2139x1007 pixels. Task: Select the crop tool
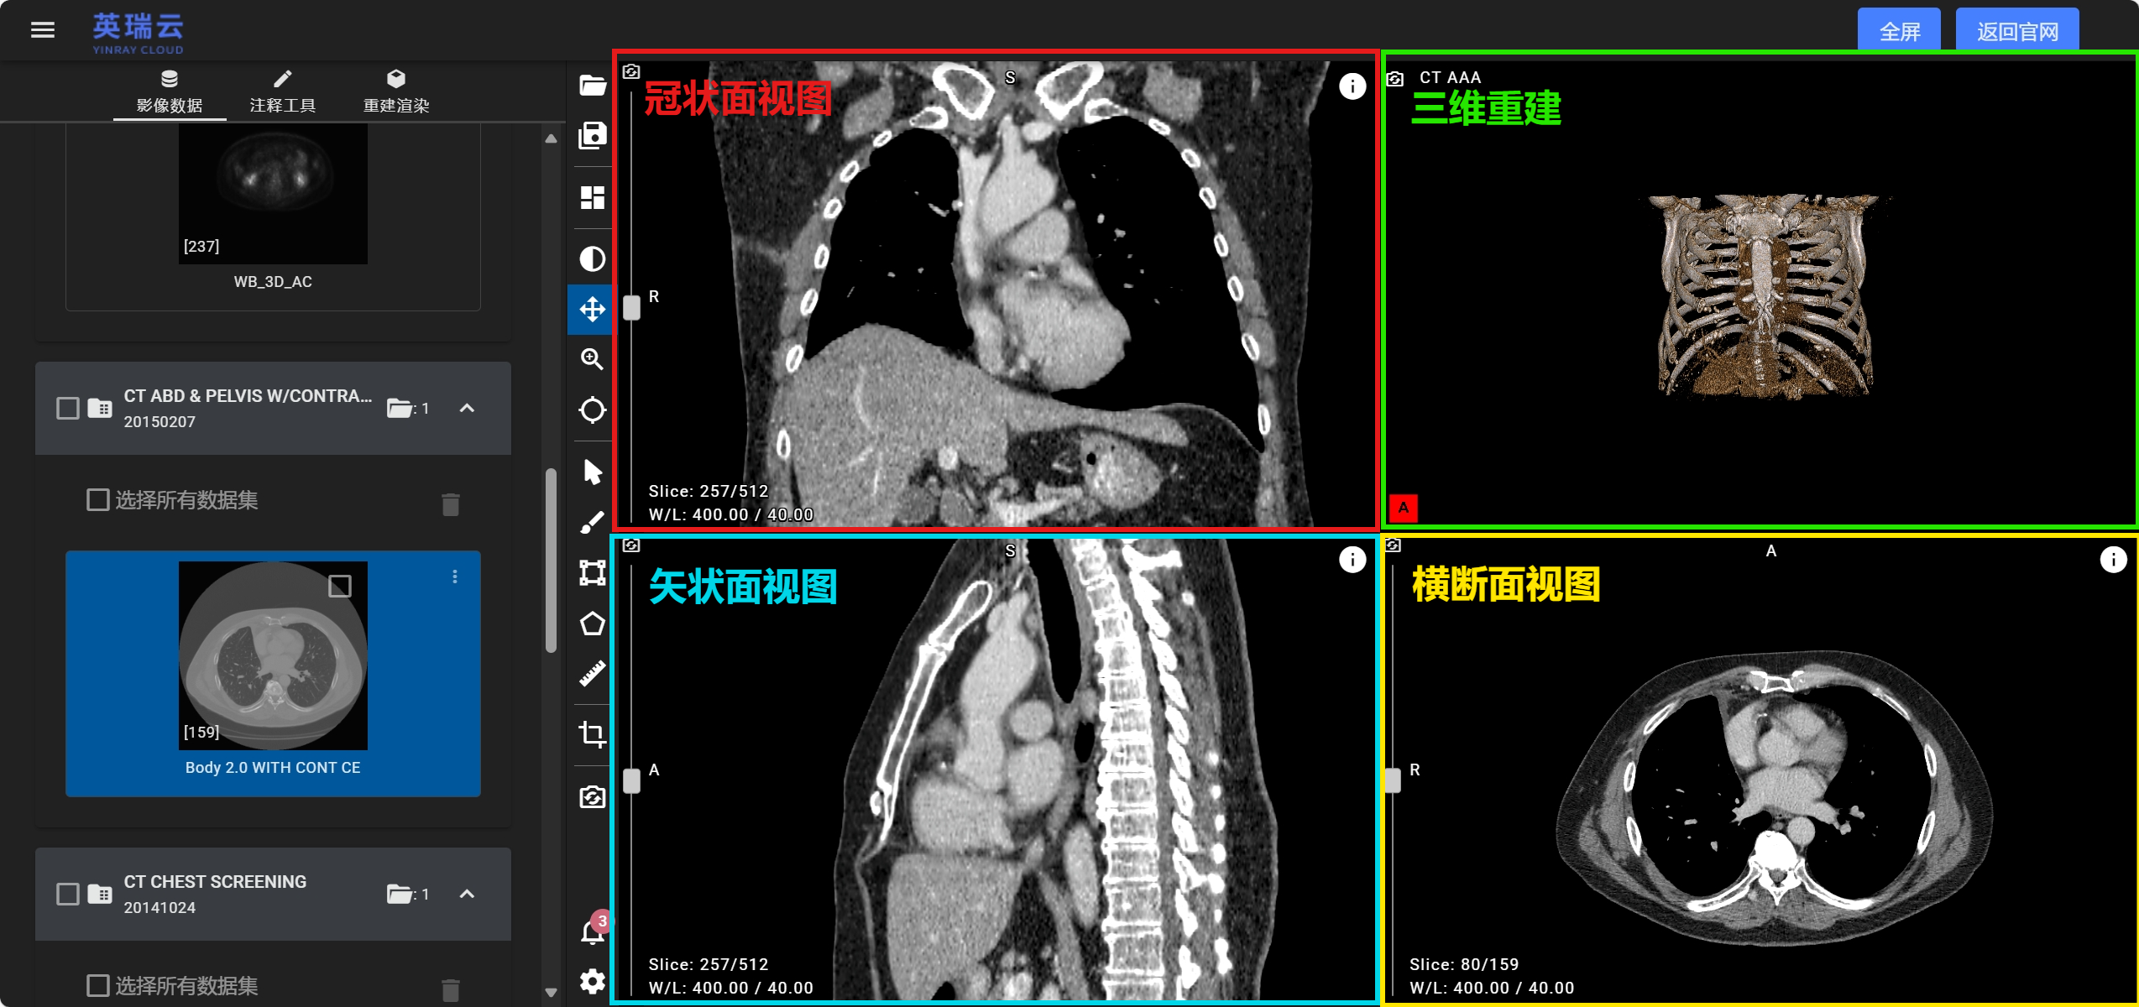[x=593, y=734]
